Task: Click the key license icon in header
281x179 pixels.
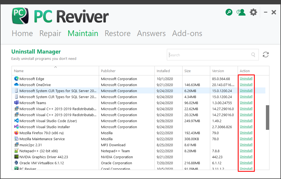Action: point(229,12)
